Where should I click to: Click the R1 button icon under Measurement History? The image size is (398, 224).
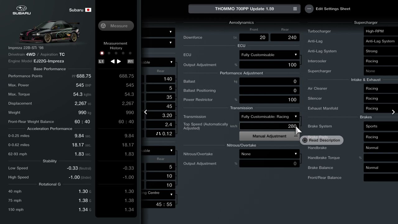point(131,62)
